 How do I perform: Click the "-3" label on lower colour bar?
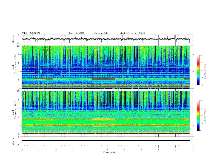[x=202, y=101]
